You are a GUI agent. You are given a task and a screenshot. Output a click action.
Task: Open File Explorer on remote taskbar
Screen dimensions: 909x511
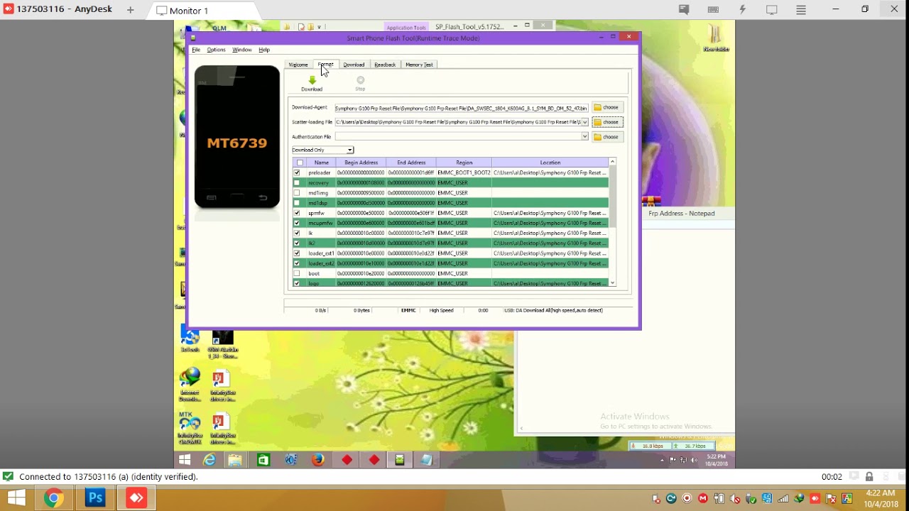[235, 460]
